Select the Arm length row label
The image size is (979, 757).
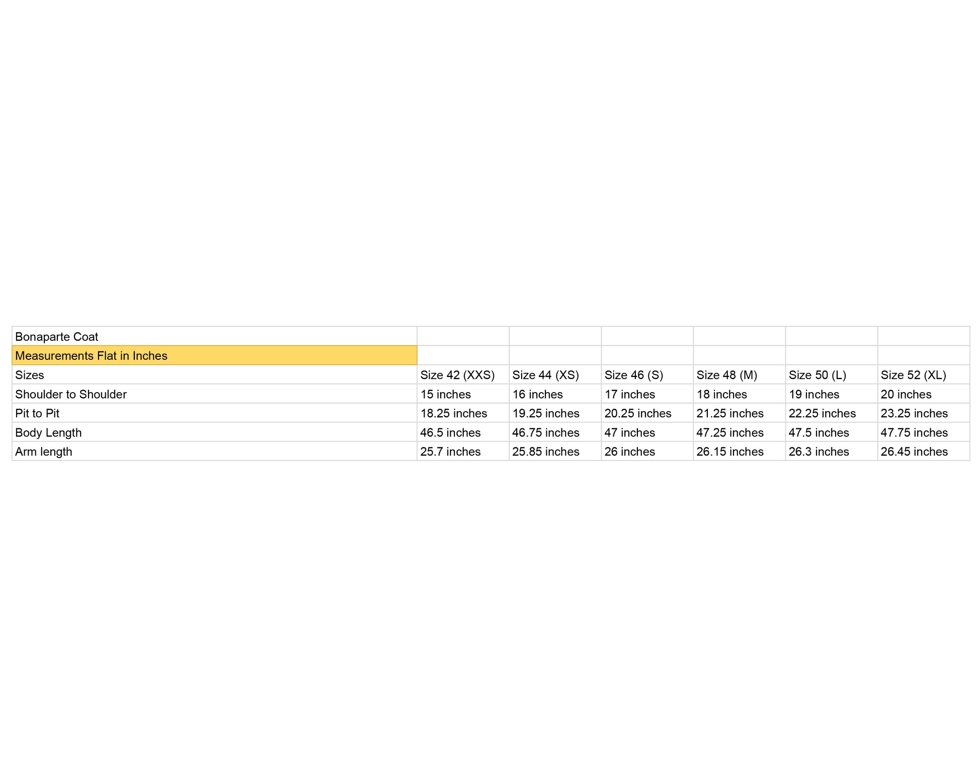click(x=44, y=451)
